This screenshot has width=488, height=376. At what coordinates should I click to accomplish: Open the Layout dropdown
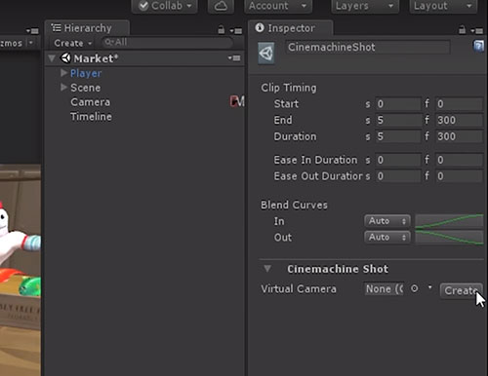443,6
